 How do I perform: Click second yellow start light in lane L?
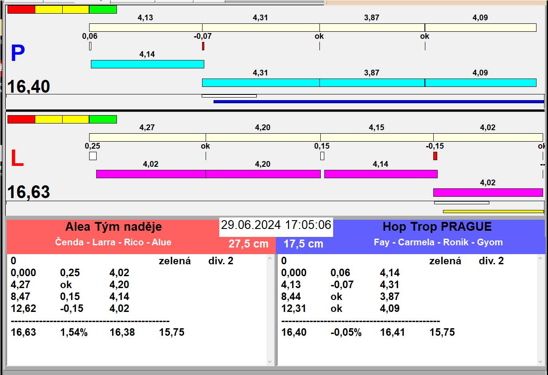click(75, 120)
